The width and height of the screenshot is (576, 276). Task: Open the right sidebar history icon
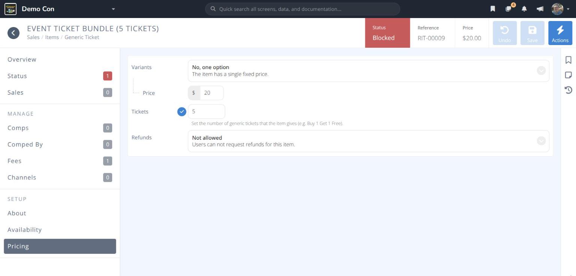[568, 90]
